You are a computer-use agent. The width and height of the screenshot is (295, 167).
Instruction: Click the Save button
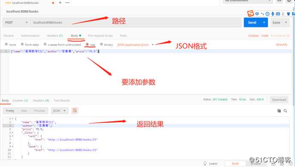pos(276,22)
